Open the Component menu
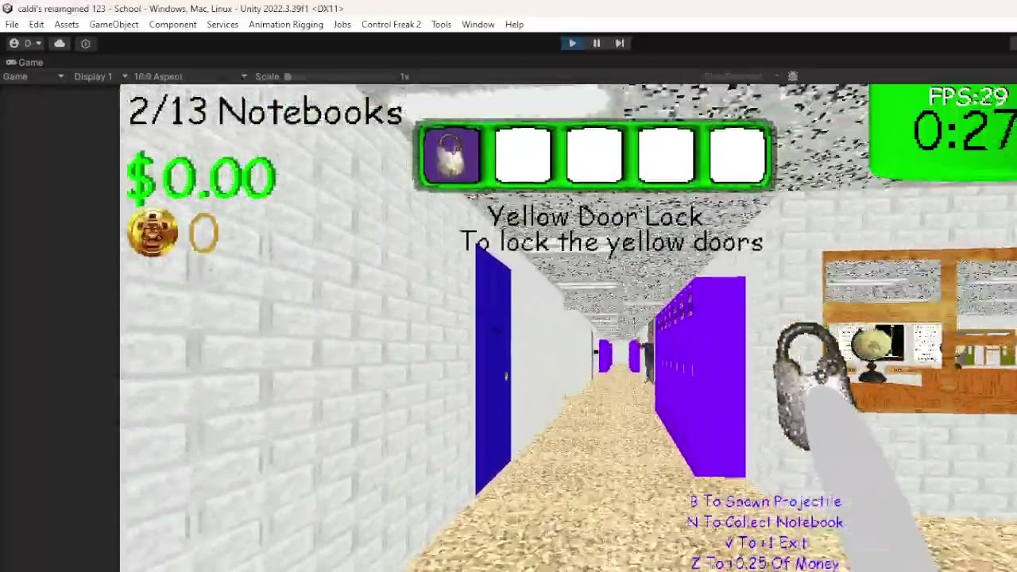 [172, 25]
